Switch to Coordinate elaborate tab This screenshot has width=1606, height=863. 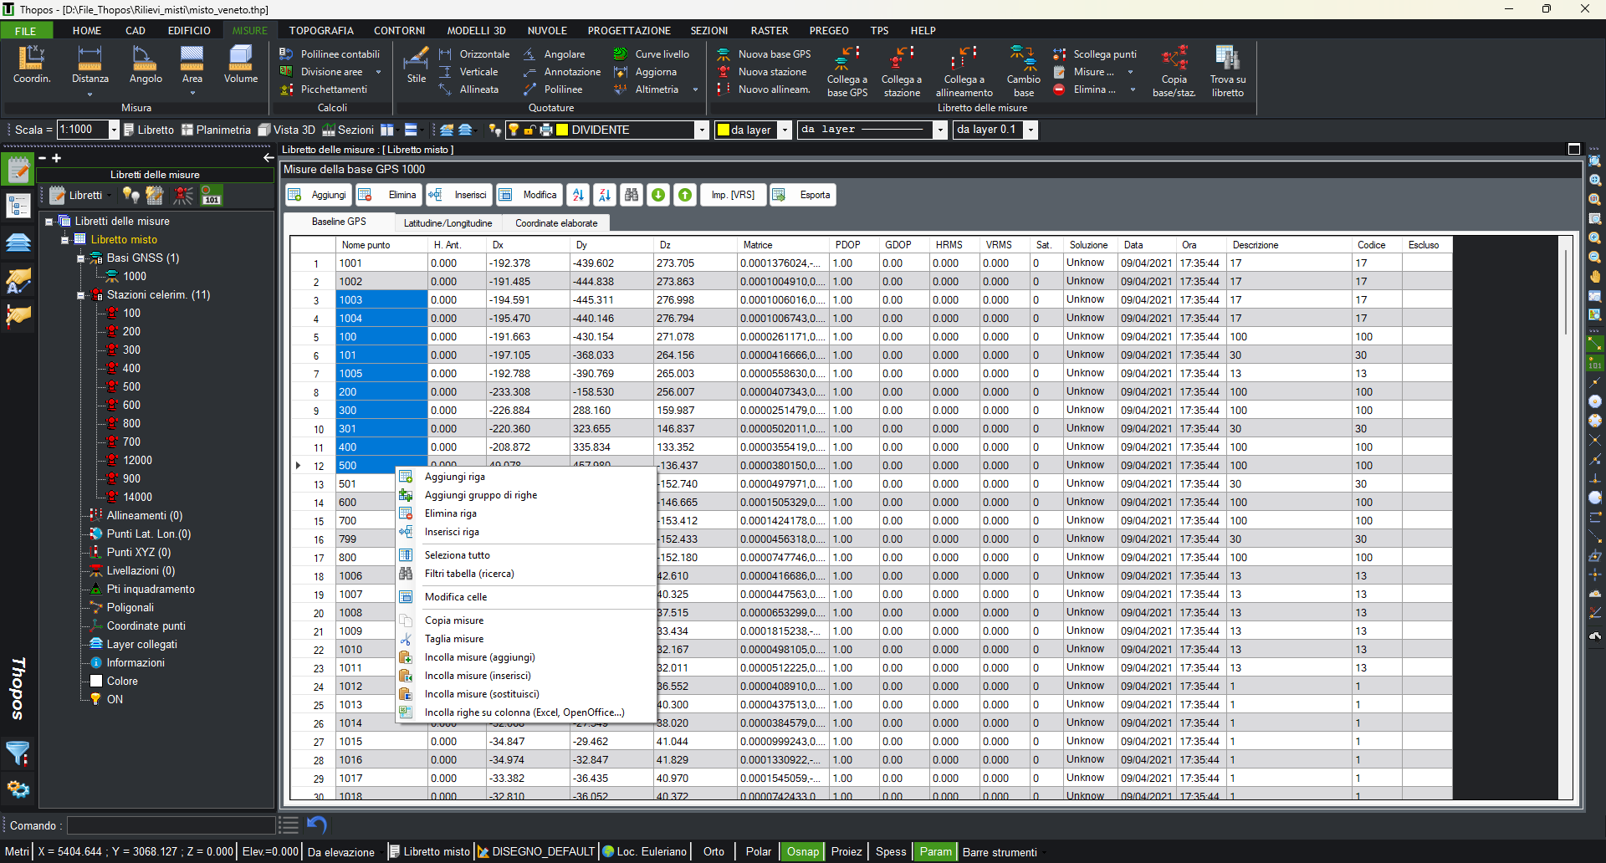[x=556, y=223]
